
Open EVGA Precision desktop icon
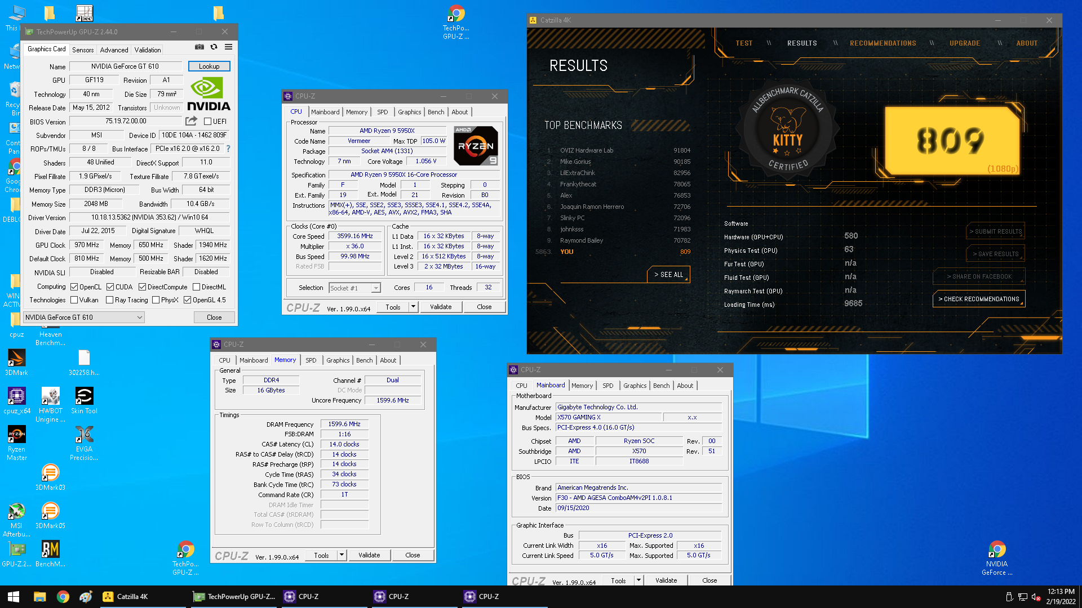point(84,442)
